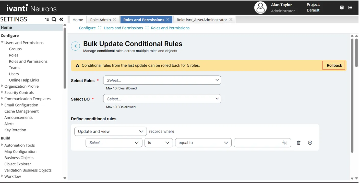Switch to the Role: Admin tab
The image size is (359, 184).
click(100, 20)
